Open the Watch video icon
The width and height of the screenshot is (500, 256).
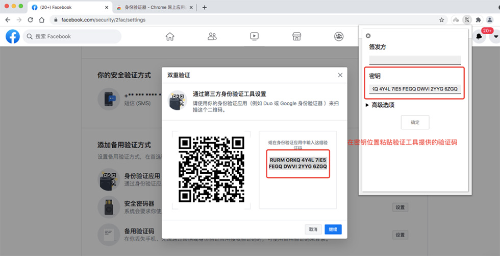click(x=255, y=36)
